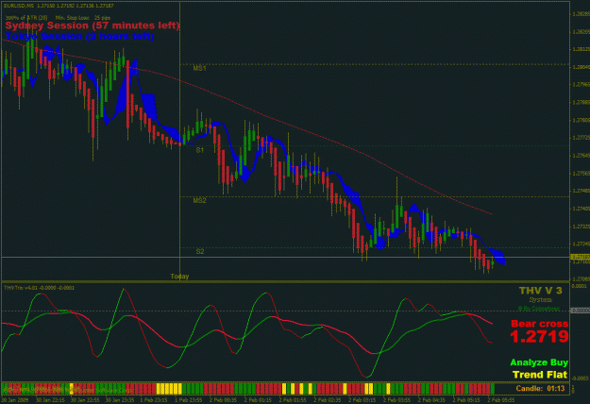Click the Trend Flat status text
Image resolution: width=590 pixels, height=404 pixels.
click(540, 375)
